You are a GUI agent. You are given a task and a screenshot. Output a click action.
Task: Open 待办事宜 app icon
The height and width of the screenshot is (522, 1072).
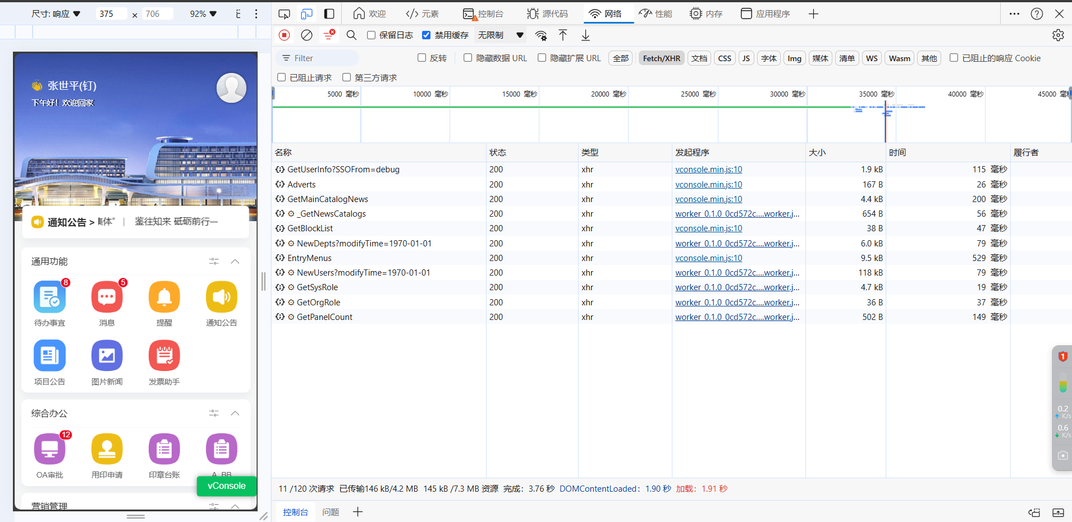50,297
